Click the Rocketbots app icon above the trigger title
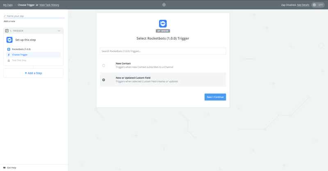This screenshot has height=171, width=328. [163, 24]
